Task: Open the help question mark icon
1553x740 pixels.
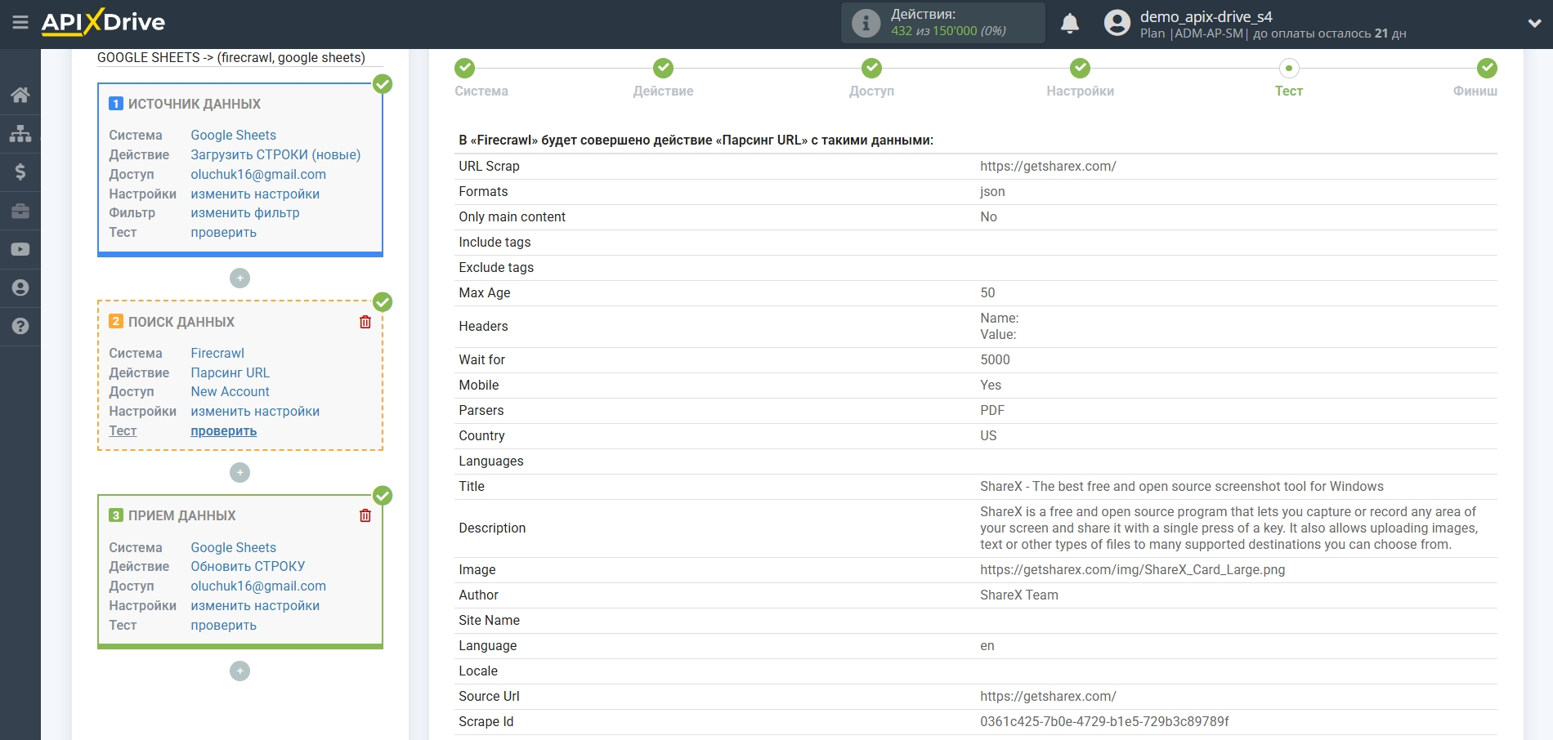Action: 20,326
